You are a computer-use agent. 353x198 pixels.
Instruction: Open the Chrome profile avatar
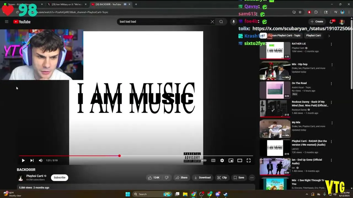pyautogui.click(x=342, y=12)
